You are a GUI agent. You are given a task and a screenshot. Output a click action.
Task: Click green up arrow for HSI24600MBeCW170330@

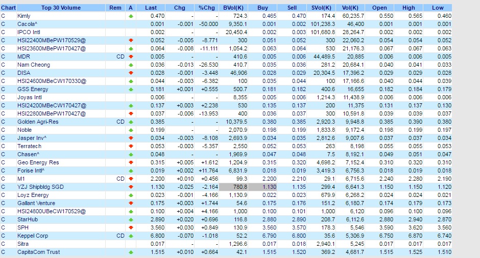tap(131, 81)
